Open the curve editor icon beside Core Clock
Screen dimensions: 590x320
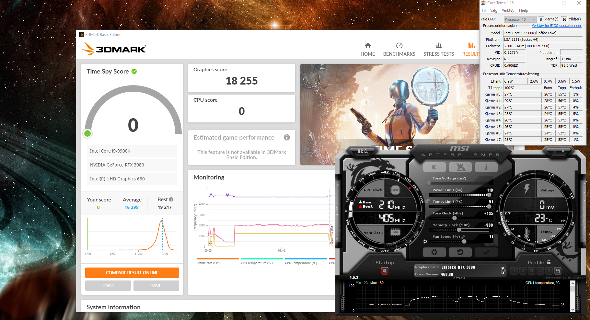428,213
